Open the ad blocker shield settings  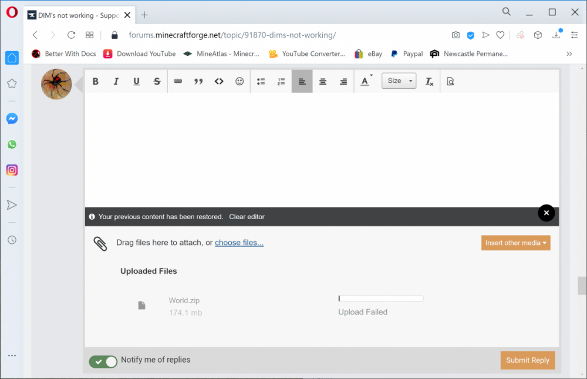click(x=471, y=35)
